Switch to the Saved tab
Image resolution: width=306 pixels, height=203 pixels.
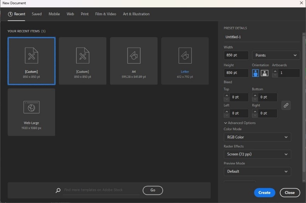pos(37,14)
